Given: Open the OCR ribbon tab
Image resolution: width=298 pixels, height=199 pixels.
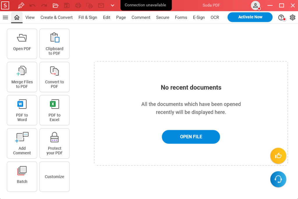Looking at the screenshot, I should (x=215, y=18).
